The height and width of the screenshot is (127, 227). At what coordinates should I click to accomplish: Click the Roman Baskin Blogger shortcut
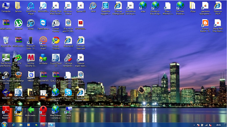205,25
